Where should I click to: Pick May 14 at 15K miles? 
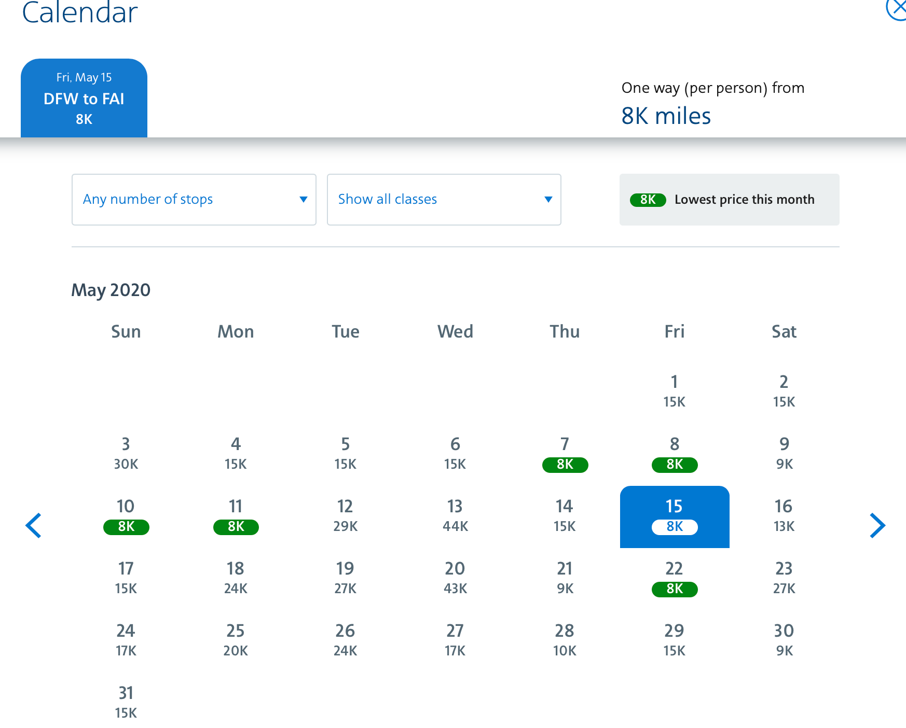tap(565, 516)
